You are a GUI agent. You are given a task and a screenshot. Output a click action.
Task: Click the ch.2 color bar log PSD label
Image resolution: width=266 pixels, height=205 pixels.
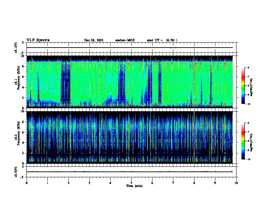[x=252, y=142]
